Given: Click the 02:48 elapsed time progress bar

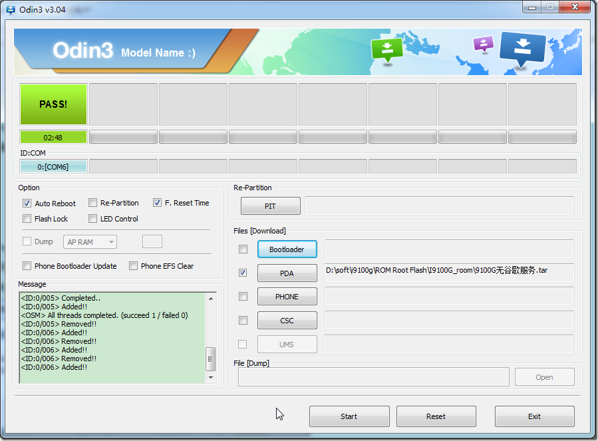Looking at the screenshot, I should (53, 137).
